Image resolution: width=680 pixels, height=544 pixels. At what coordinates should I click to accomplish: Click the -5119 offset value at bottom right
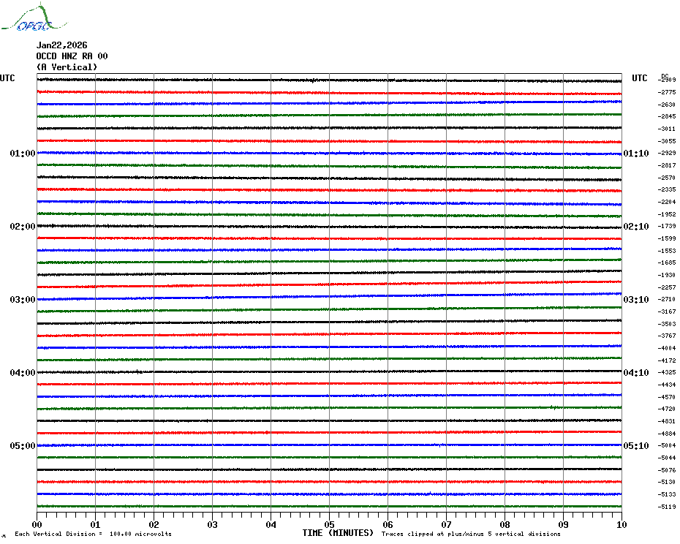pos(667,507)
